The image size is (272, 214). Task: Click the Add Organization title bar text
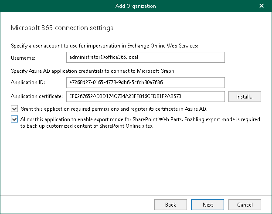tap(136, 6)
